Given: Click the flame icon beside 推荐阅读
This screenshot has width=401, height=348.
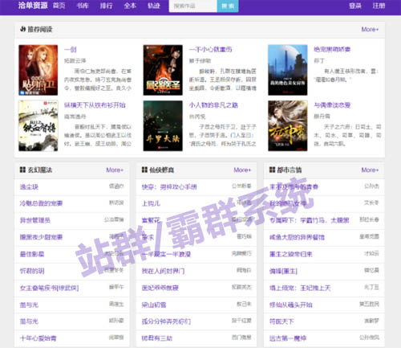Looking at the screenshot, I should [x=22, y=29].
